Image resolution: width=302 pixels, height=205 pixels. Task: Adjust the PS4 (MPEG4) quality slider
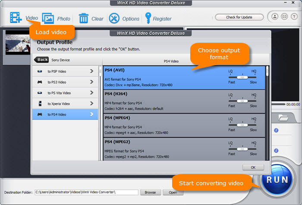click(x=242, y=125)
